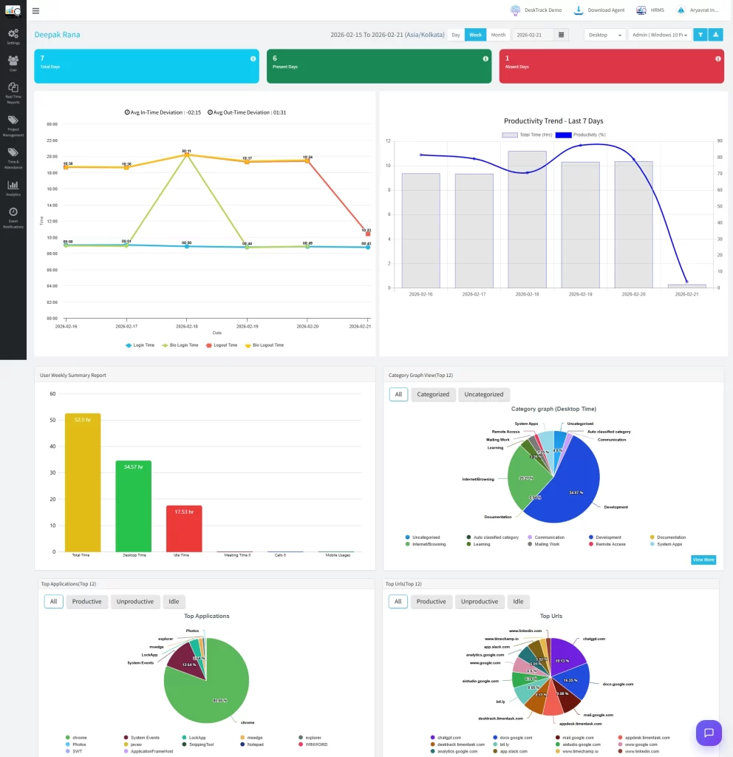Toggle Internet/Browsing category legend item
Image resolution: width=733 pixels, height=757 pixels.
click(426, 544)
